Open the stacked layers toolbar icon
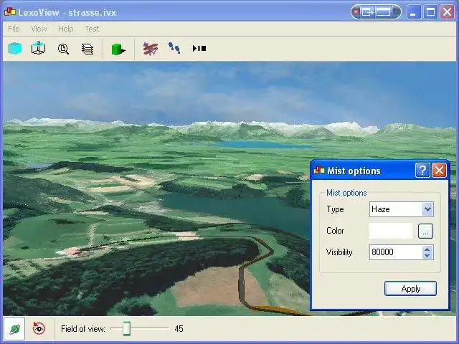This screenshot has width=459, height=344. (87, 49)
